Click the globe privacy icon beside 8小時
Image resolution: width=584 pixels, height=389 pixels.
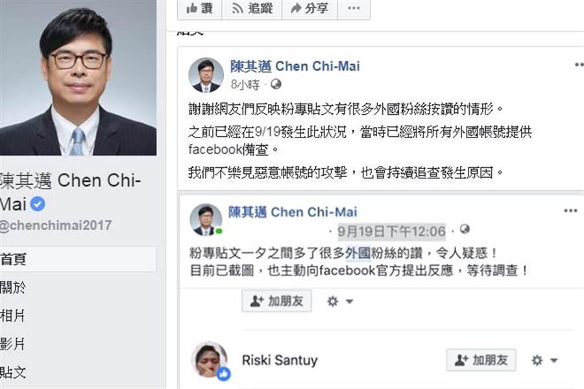[276, 84]
